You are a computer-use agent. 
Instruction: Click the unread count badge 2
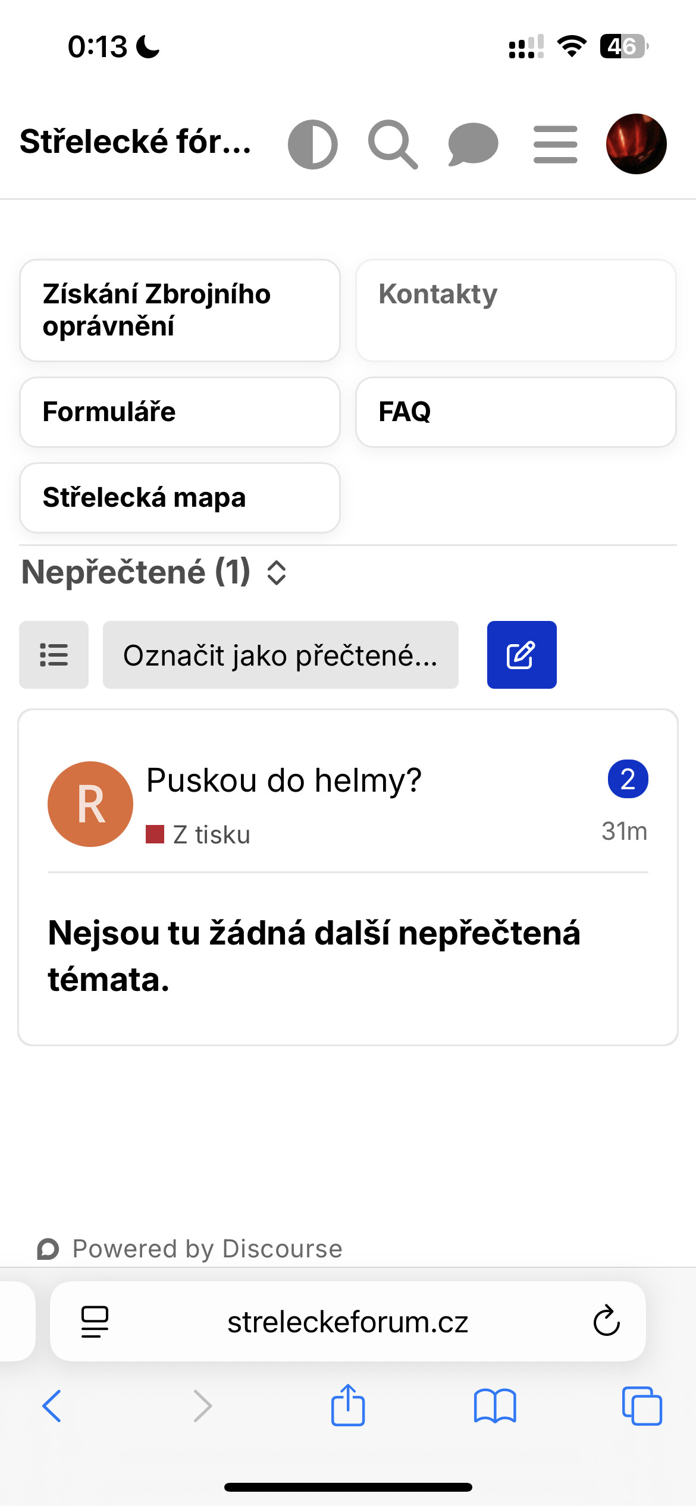tap(628, 779)
